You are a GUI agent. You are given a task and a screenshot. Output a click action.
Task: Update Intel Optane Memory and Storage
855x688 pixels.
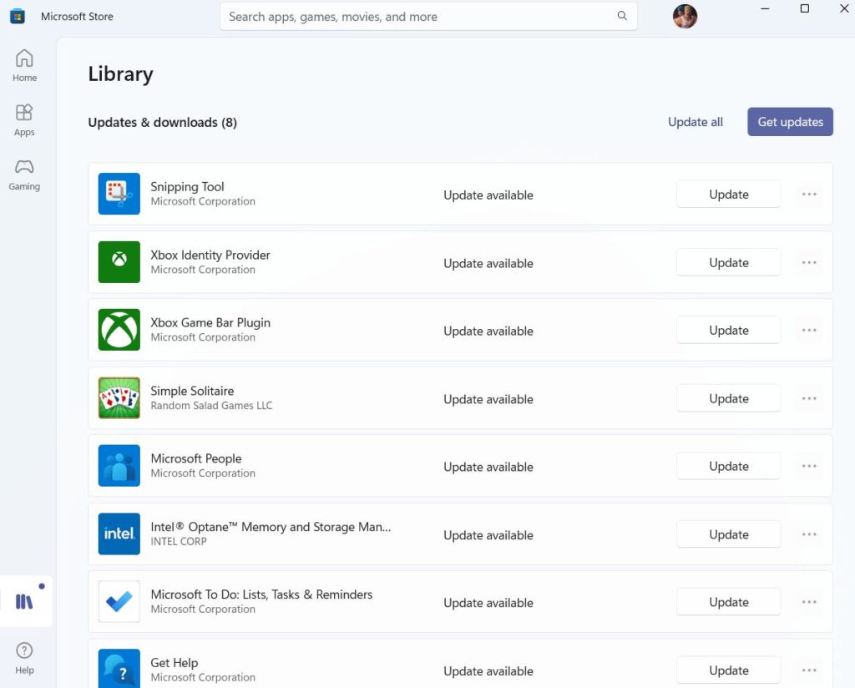(728, 534)
